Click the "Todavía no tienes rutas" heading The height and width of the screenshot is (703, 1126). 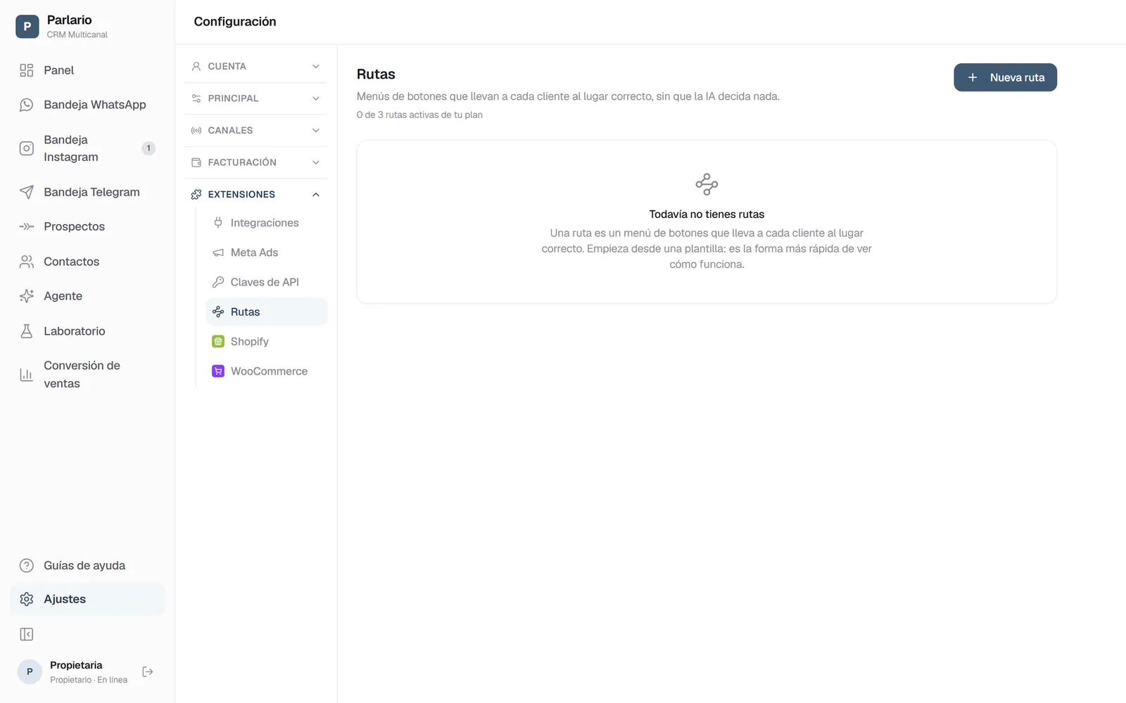[x=707, y=214]
